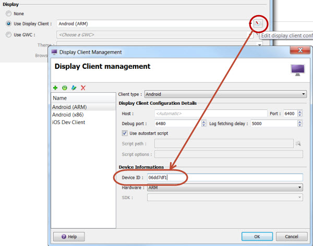Click the Script options field
The image size is (313, 246).
point(229,154)
